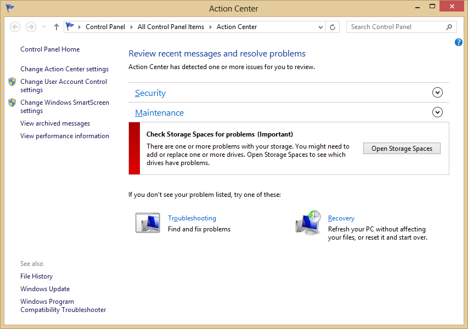Viewport: 468px width, 329px height.
Task: Open Windows Program Compatibility Troubleshooter
Action: 63,305
